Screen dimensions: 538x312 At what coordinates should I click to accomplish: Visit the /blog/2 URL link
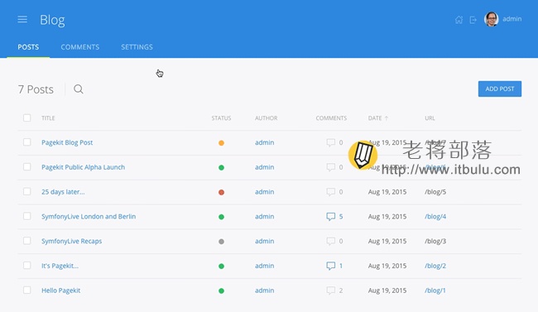click(435, 266)
